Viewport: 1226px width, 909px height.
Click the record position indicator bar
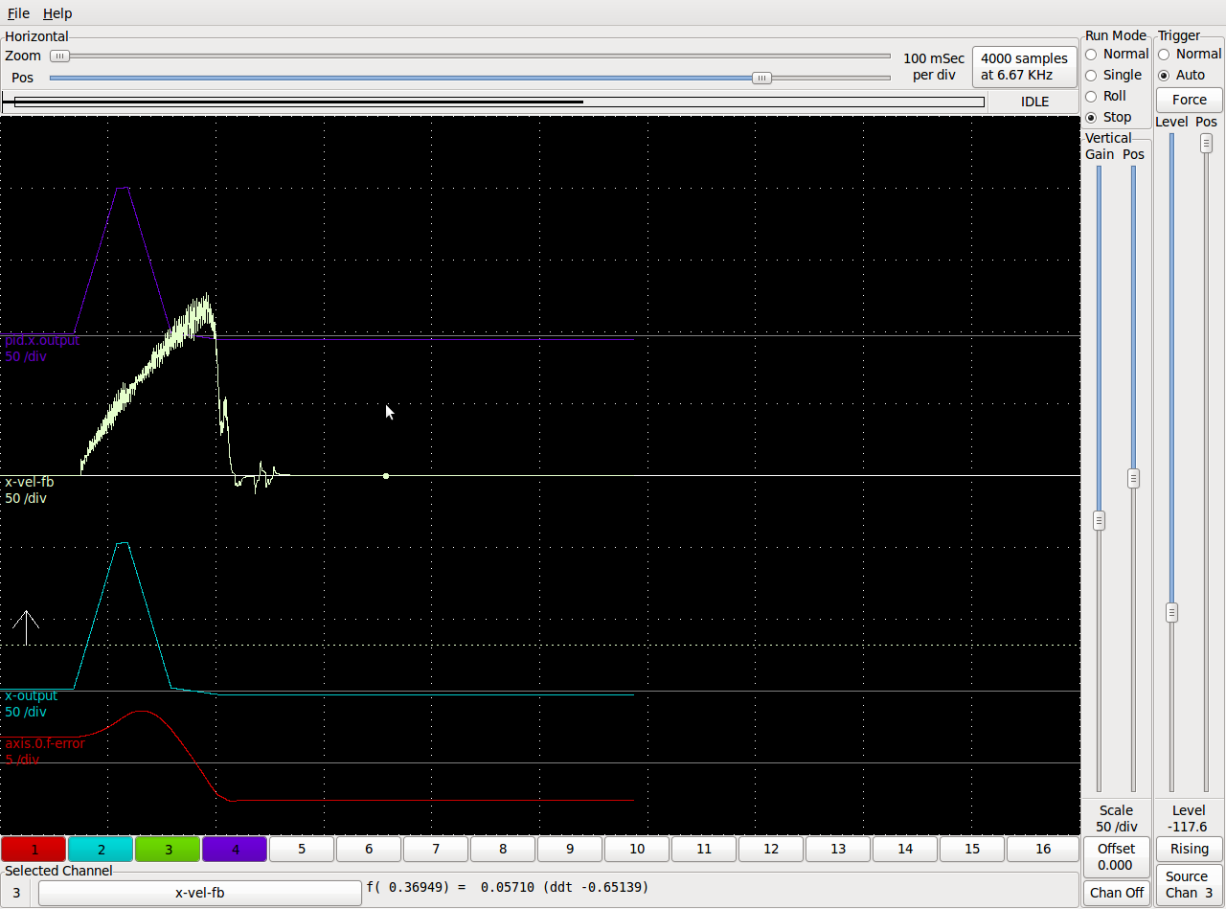point(494,102)
